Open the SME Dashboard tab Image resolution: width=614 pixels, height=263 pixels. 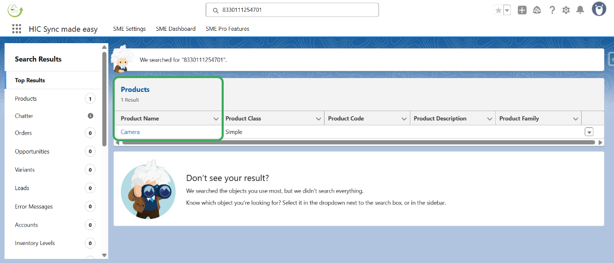(x=175, y=29)
